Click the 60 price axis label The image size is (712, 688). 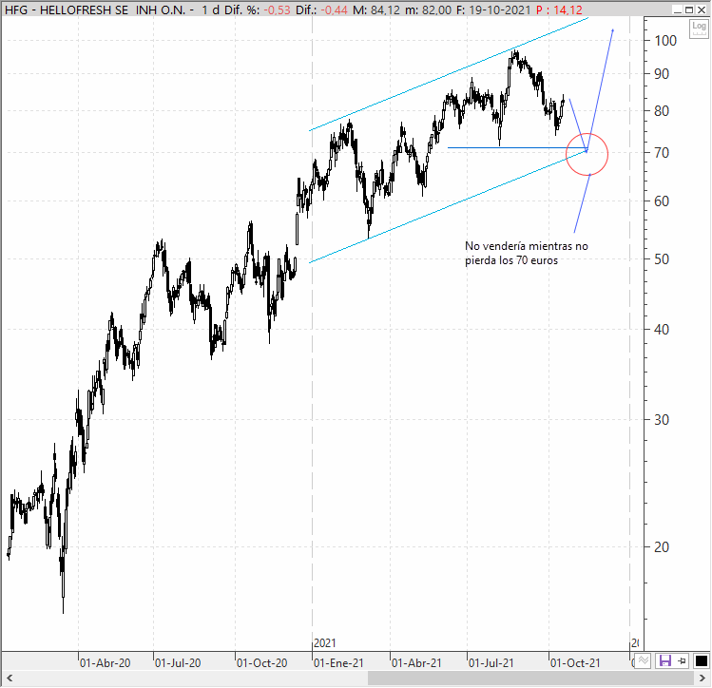662,201
